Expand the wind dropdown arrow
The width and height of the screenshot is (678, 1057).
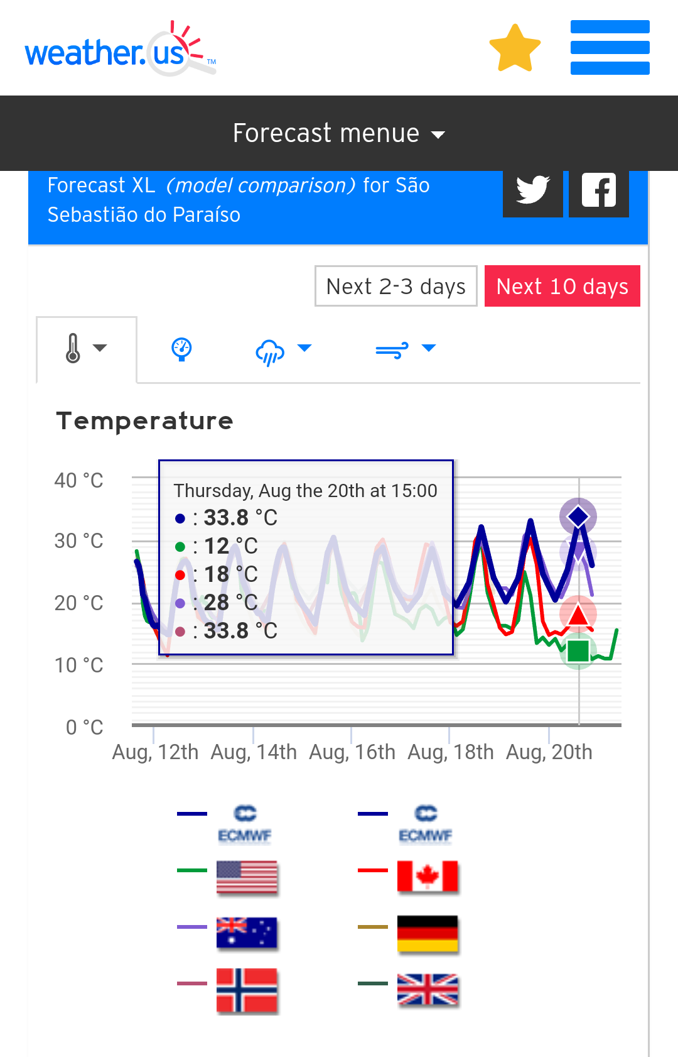point(429,348)
